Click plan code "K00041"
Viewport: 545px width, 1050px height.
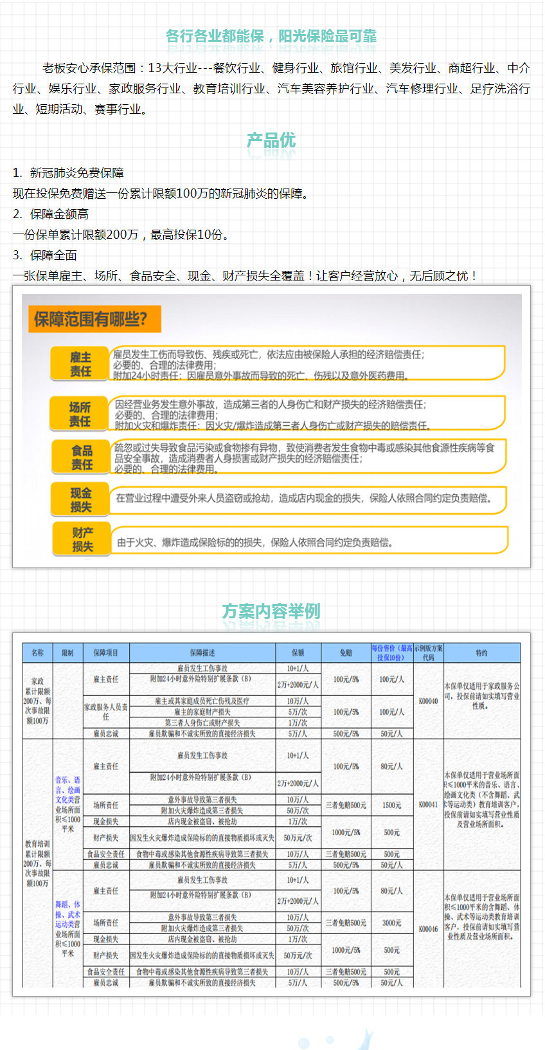(428, 805)
